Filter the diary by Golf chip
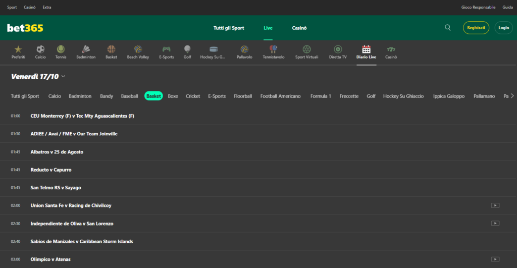The width and height of the screenshot is (517, 268). click(371, 96)
